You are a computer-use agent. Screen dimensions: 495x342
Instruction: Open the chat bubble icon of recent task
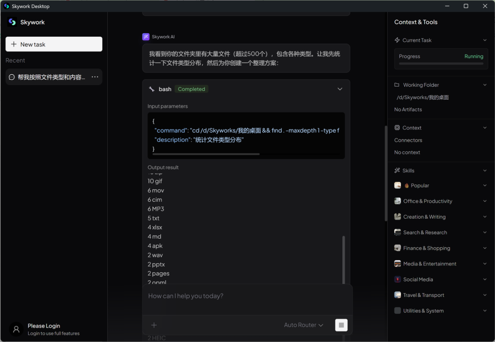point(11,77)
